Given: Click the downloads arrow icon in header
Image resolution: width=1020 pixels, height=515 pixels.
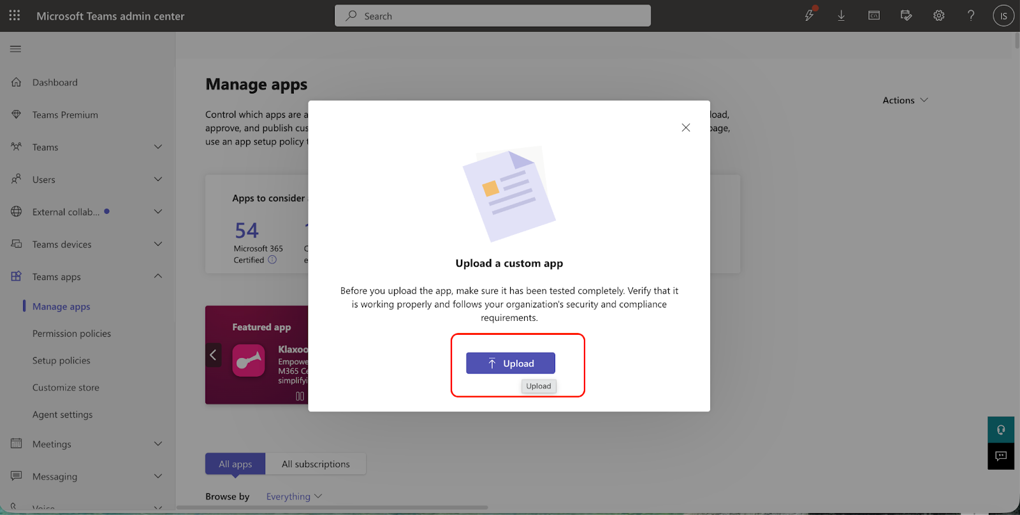Looking at the screenshot, I should pyautogui.click(x=841, y=15).
